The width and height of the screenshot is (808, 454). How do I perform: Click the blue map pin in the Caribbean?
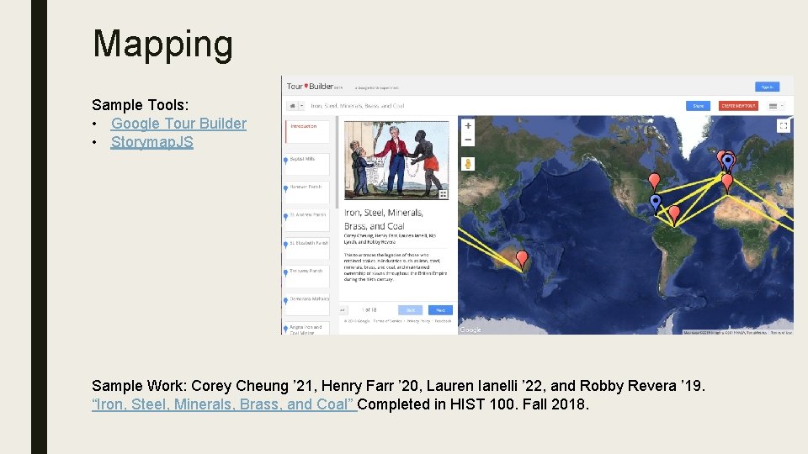(x=655, y=203)
